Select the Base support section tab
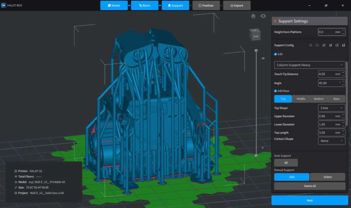This screenshot has width=351, height=208. click(337, 99)
